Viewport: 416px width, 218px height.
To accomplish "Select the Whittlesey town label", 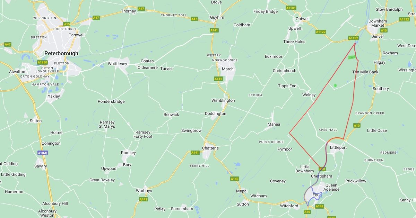I will click(x=118, y=64).
